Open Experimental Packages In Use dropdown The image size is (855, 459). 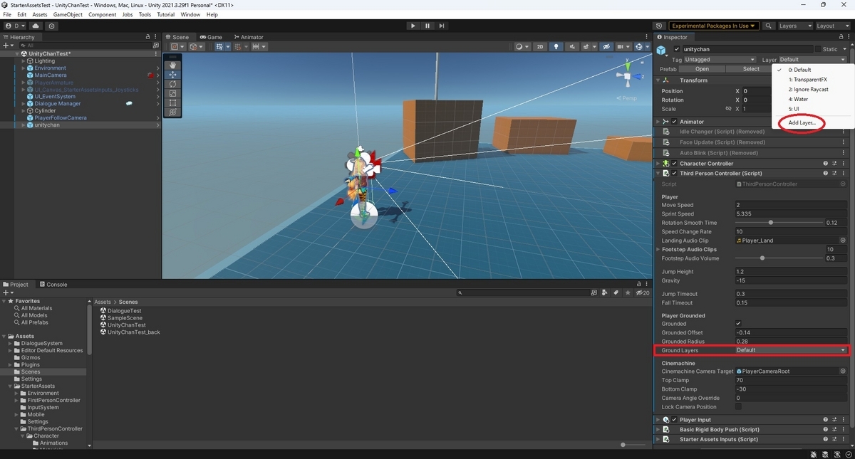coord(713,26)
